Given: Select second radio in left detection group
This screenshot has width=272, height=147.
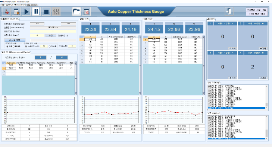Looking at the screenshot, I should tap(14, 47).
